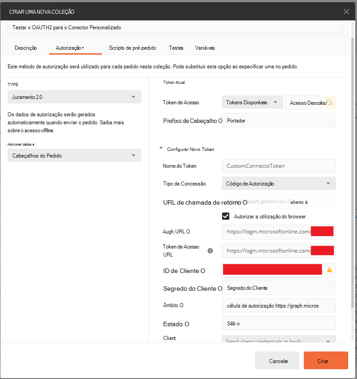Screen dimensions: 357x379
Task: Click the dialog's vertical scrollbar
Action: tap(353, 173)
